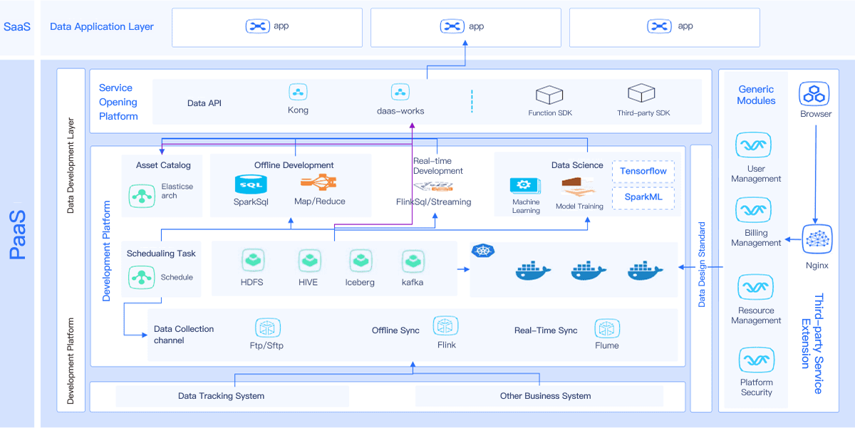Select the HDFS storage icon
This screenshot has width=855, height=428.
(253, 261)
